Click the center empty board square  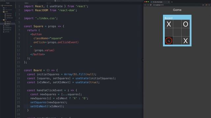(x=177, y=32)
